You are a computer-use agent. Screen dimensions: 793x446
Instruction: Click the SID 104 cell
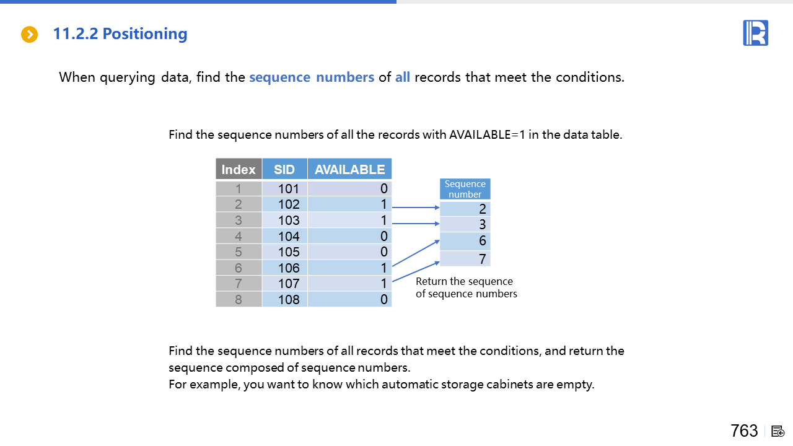pyautogui.click(x=285, y=236)
